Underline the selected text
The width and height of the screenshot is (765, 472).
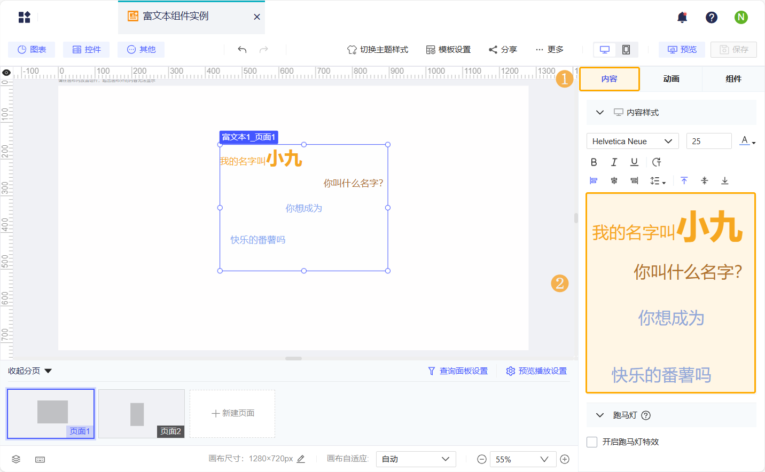(634, 162)
